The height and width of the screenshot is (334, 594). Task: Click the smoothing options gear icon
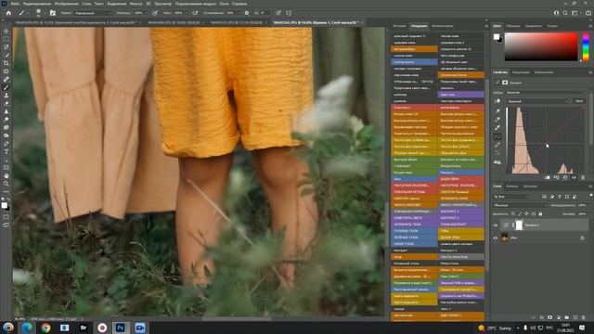[247, 13]
